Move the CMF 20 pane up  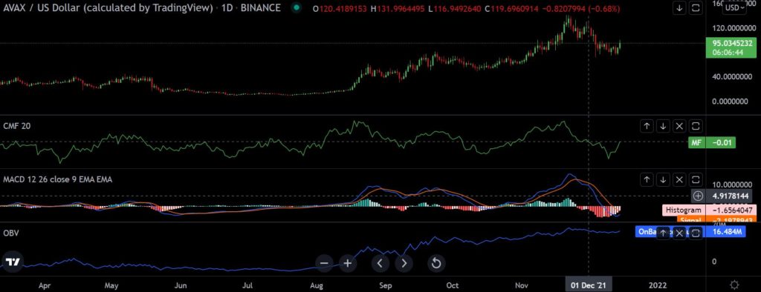647,127
